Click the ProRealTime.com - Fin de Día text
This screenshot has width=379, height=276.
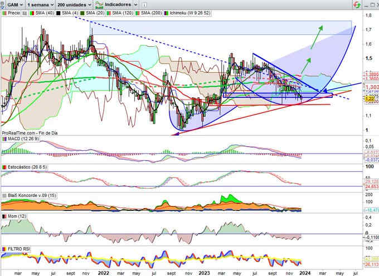[x=30, y=133]
